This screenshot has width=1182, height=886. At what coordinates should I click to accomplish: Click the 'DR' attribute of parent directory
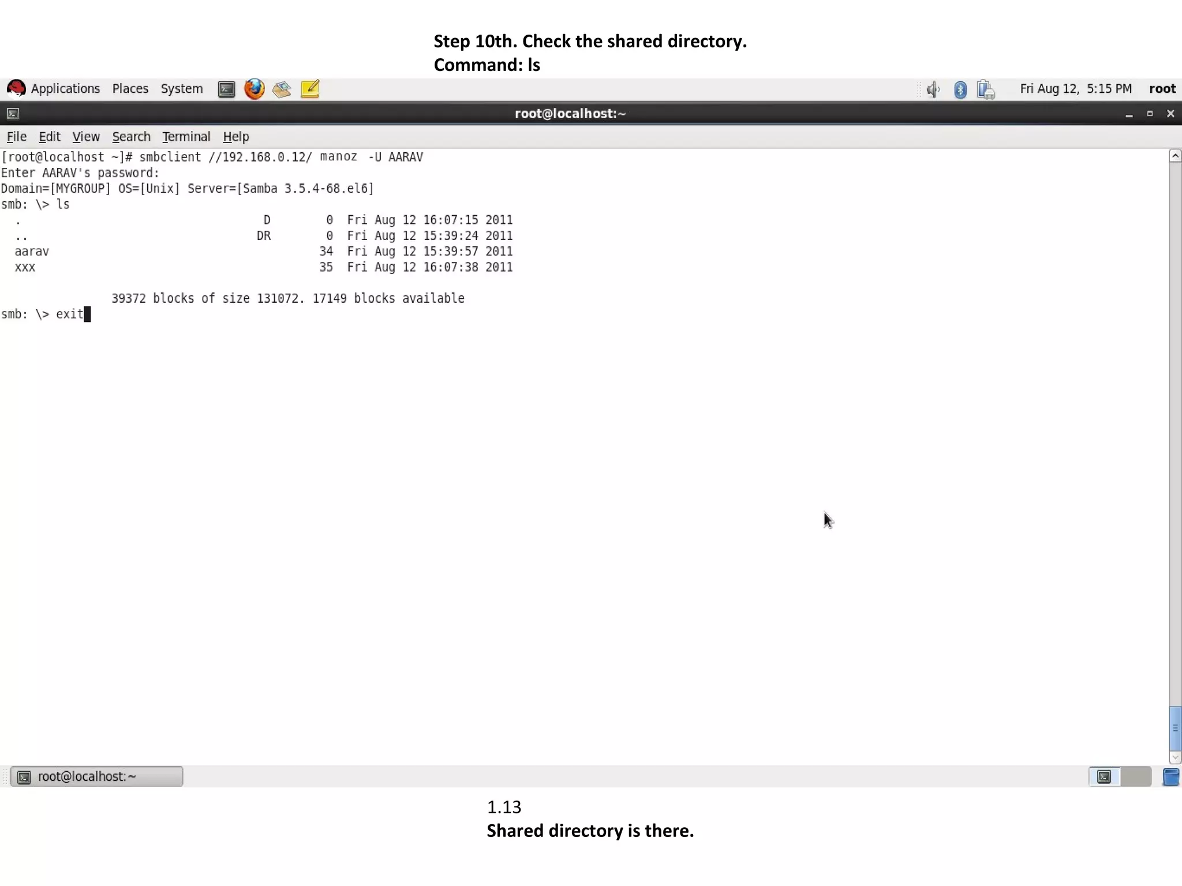click(x=264, y=235)
